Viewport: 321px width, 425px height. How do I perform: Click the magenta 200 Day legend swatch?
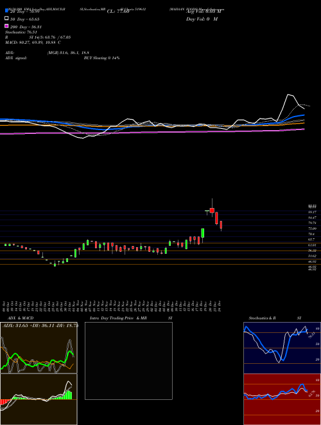click(7, 26)
